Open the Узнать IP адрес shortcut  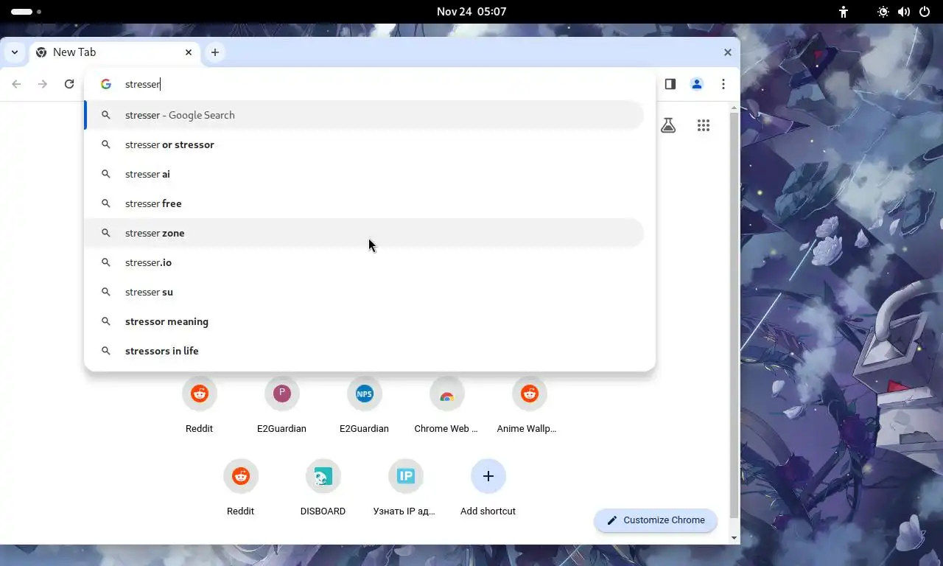[406, 486]
